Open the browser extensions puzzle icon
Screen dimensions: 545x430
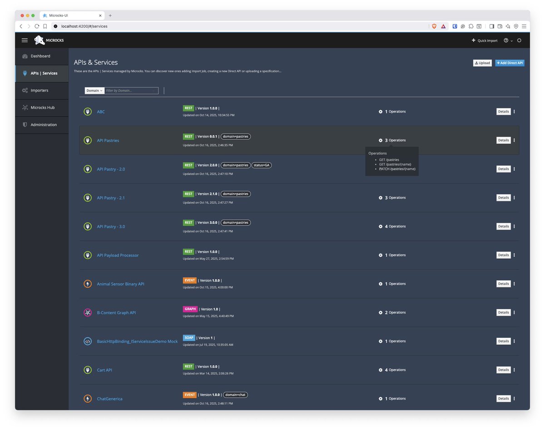pyautogui.click(x=471, y=26)
